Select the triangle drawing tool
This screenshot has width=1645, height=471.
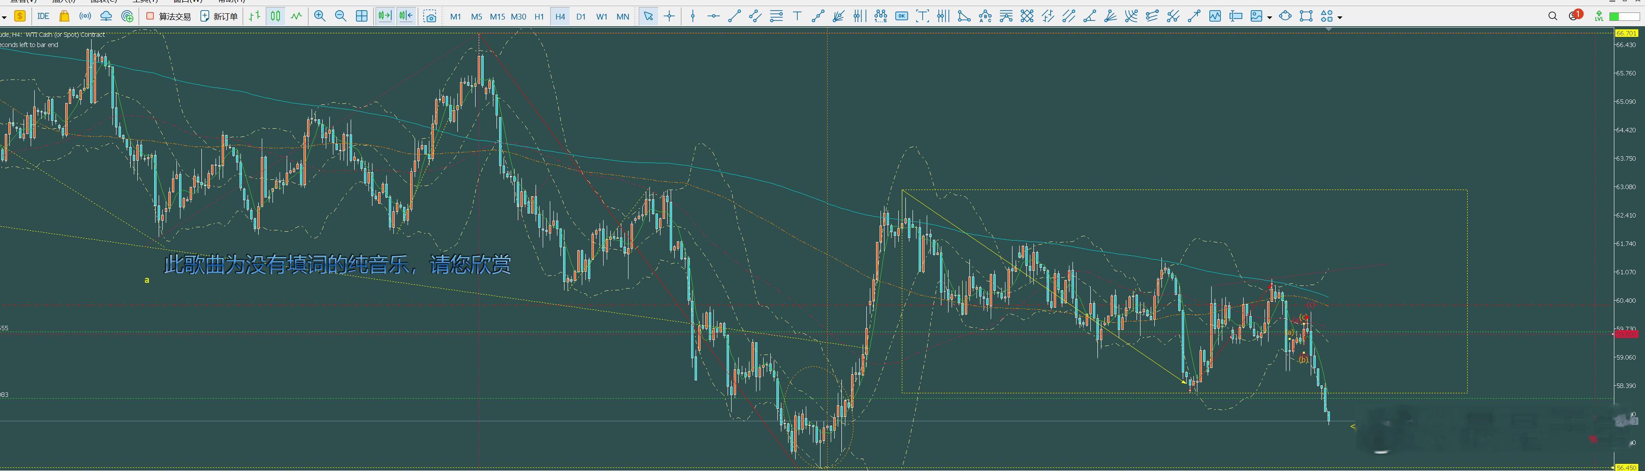964,16
